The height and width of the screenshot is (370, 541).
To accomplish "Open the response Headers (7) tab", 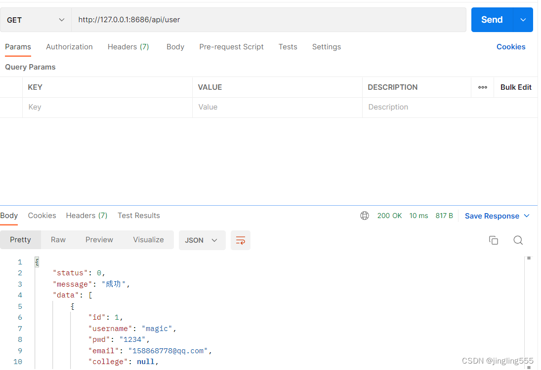I will tap(86, 216).
